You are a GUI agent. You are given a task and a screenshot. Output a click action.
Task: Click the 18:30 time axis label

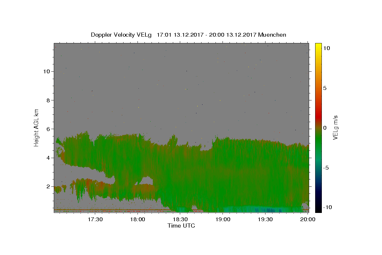tap(180, 219)
